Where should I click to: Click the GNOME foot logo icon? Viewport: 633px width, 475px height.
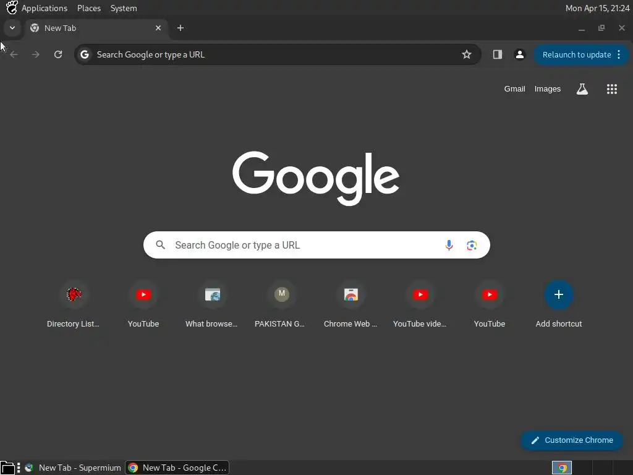(x=12, y=7)
